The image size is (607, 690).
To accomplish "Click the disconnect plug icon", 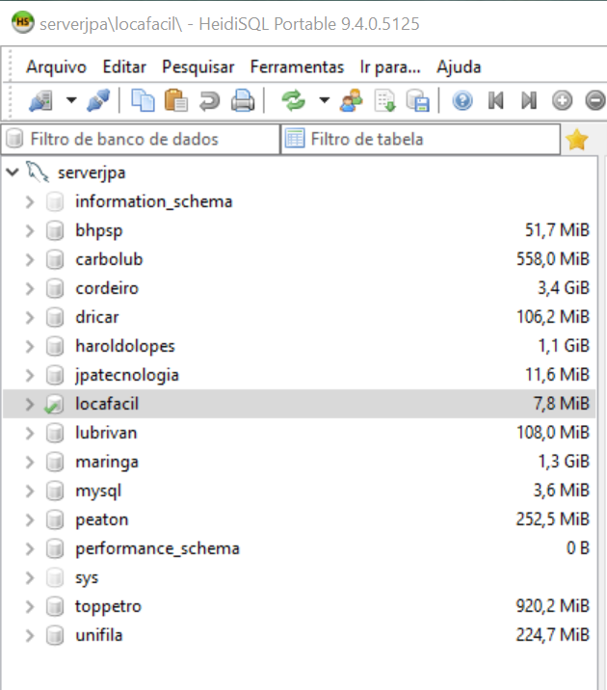I will point(98,101).
